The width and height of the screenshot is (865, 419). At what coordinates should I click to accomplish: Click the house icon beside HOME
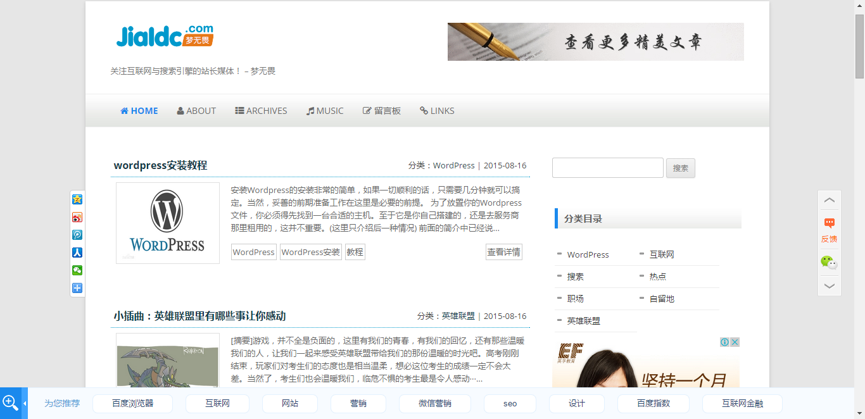pos(123,110)
